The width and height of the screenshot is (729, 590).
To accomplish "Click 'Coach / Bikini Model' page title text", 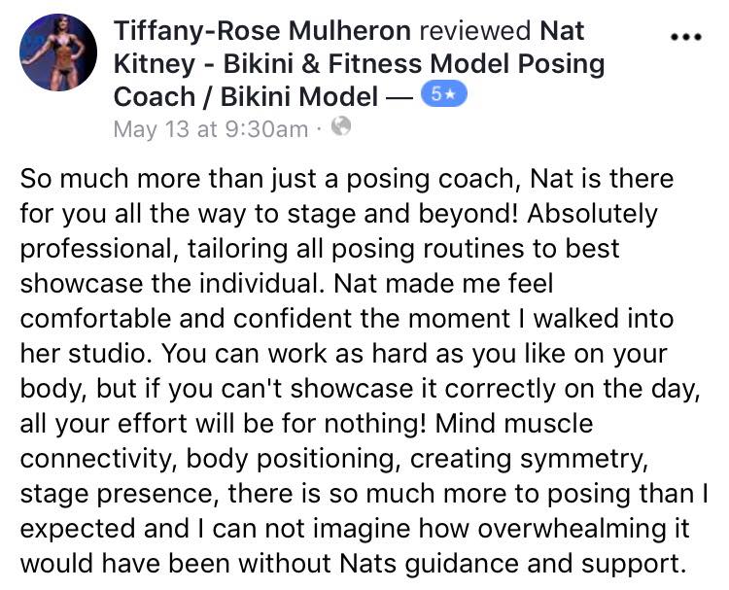I will click(246, 96).
